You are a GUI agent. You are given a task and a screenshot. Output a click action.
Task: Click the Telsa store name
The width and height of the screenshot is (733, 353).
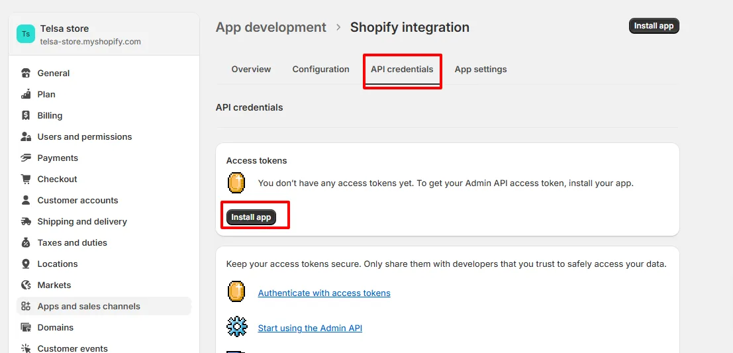64,28
